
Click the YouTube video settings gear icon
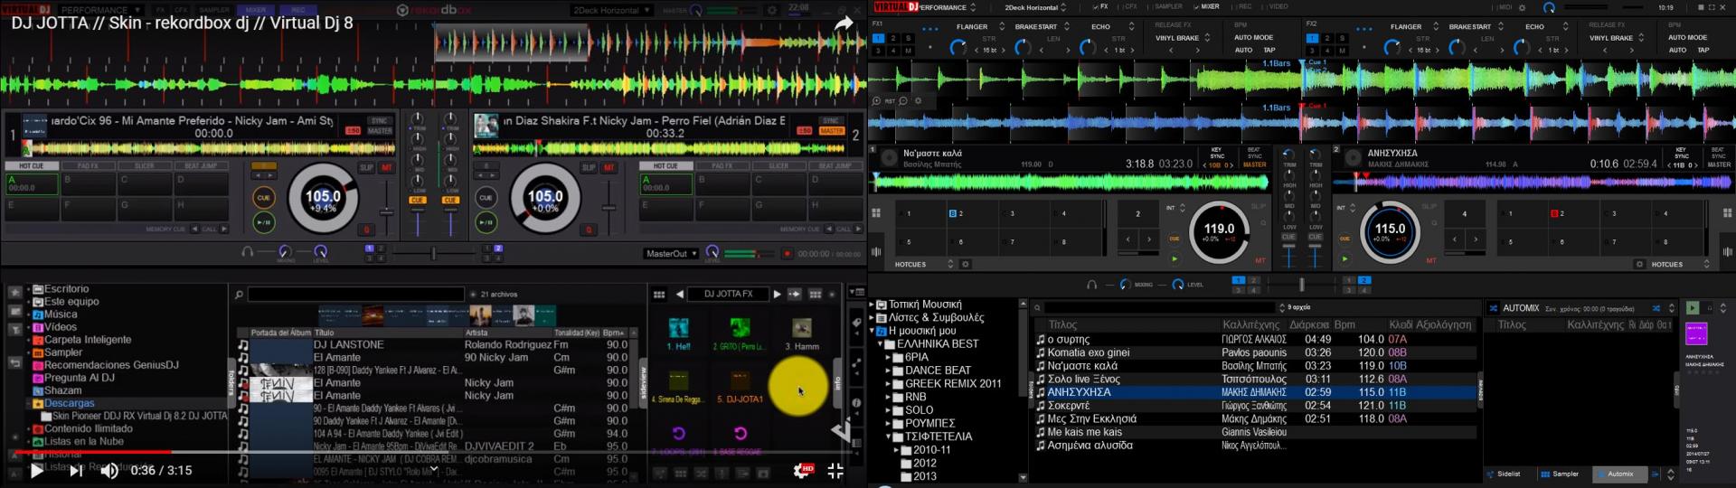coord(800,471)
